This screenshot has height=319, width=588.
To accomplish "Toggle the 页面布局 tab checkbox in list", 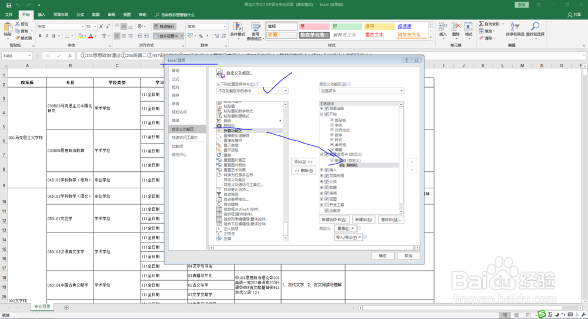I will 326,175.
